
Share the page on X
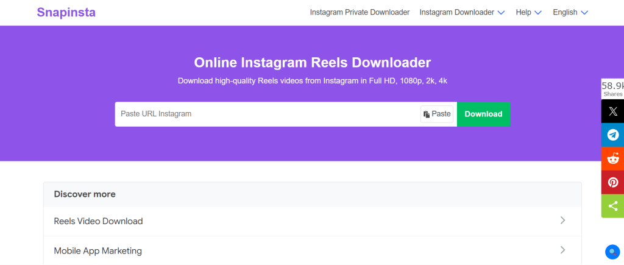coord(613,111)
